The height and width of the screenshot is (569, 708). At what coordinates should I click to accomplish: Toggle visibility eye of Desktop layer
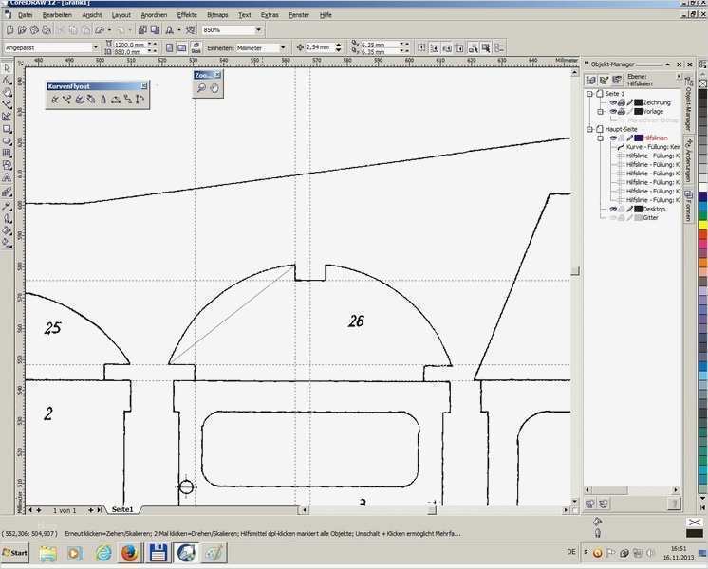613,209
